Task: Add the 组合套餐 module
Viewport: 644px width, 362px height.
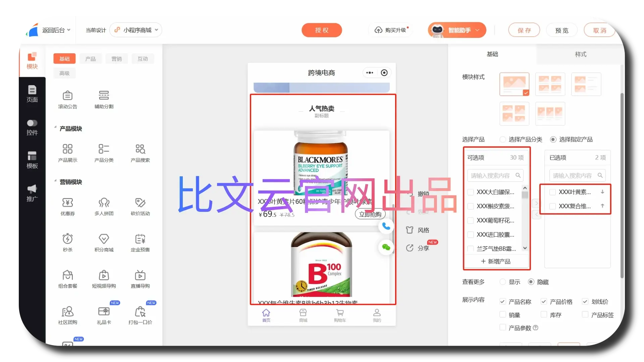Action: click(67, 279)
